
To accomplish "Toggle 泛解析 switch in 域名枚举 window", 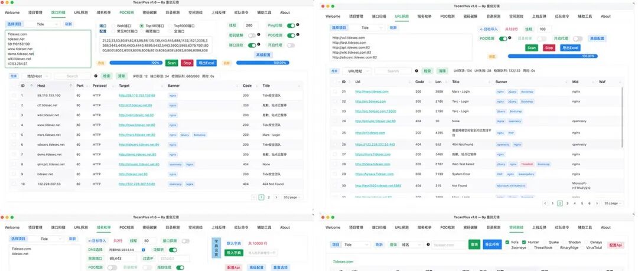I will pos(173,250).
